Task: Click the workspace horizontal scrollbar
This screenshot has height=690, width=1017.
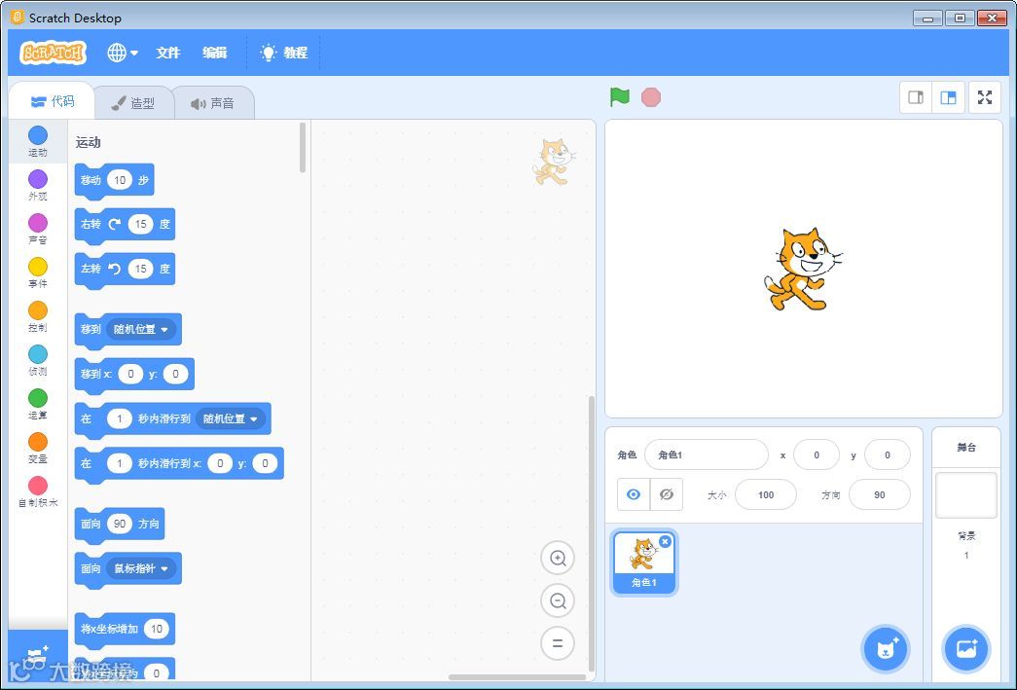Action: 517,677
